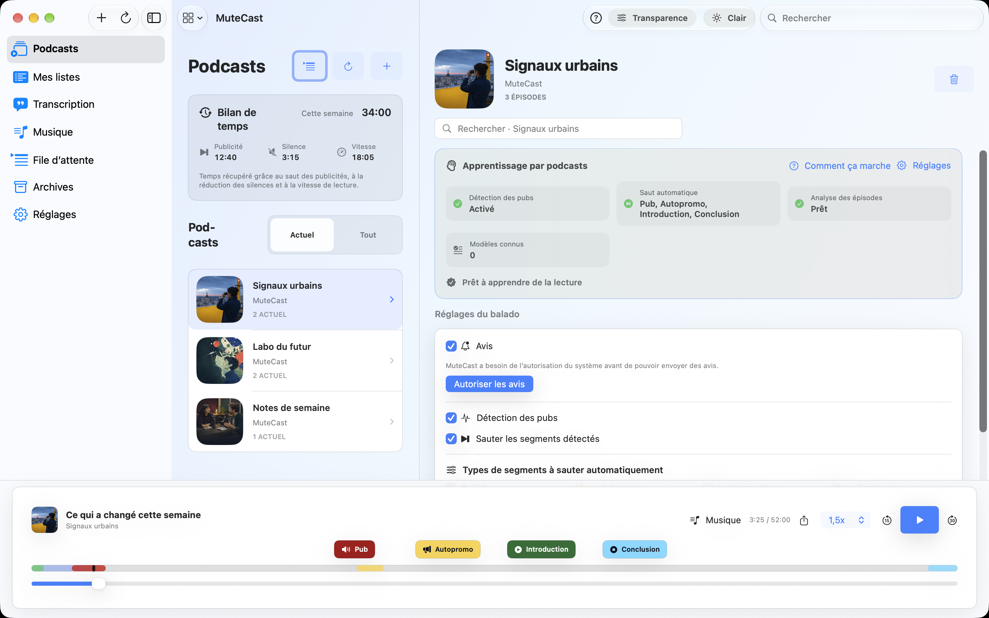Click the blue Conclusion segment tag

(635, 549)
